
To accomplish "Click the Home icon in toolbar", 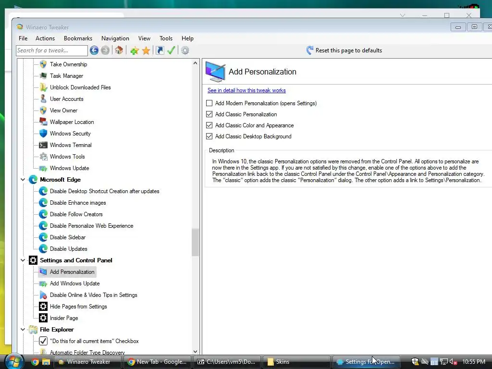I will tap(119, 50).
